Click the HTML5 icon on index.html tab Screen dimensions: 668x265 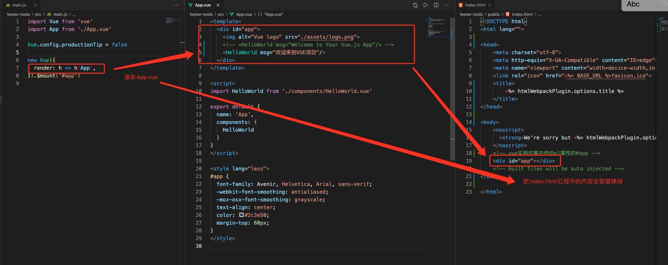coord(461,5)
